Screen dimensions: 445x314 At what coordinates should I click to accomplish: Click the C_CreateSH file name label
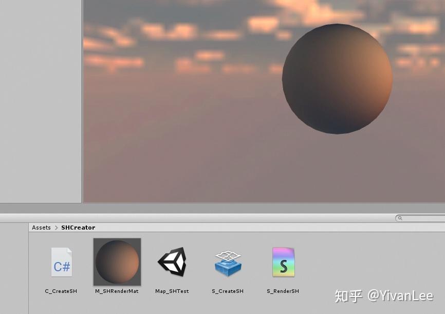[x=61, y=291]
